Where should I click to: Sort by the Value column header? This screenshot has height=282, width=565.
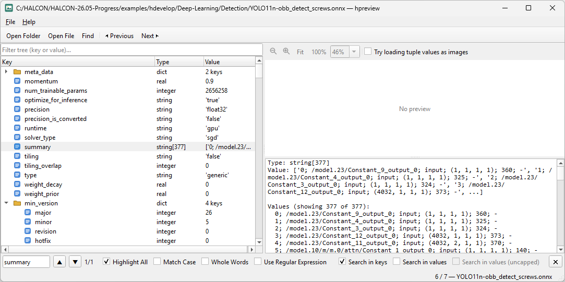[229, 62]
